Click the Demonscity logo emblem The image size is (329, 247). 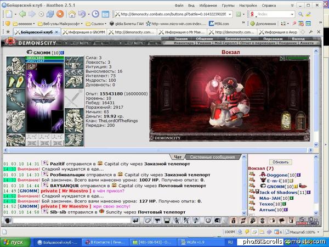(x=10, y=41)
